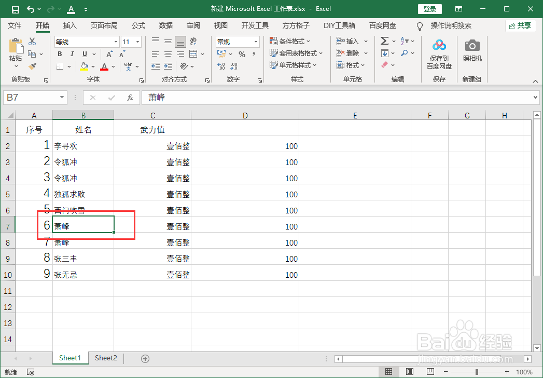Click the Cut scissors icon
This screenshot has height=378, width=543.
(32, 42)
